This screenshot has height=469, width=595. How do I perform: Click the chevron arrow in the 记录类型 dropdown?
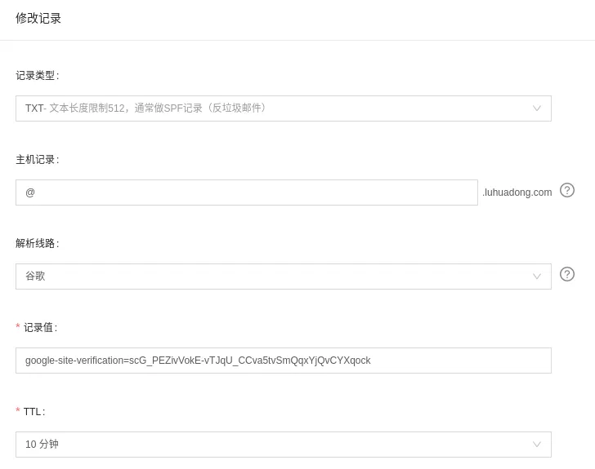537,108
